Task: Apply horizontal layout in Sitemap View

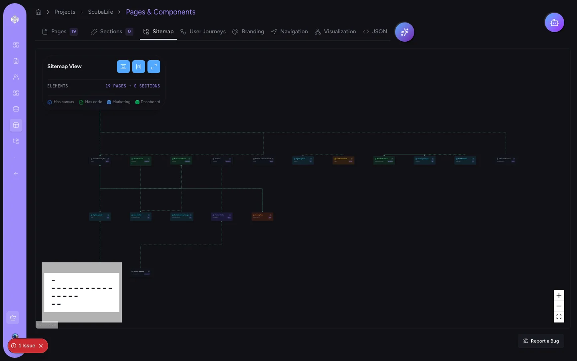Action: tap(139, 67)
